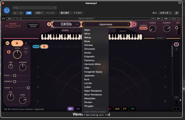Toggle the Flat button
This screenshot has height=120, width=185.
coord(26,52)
